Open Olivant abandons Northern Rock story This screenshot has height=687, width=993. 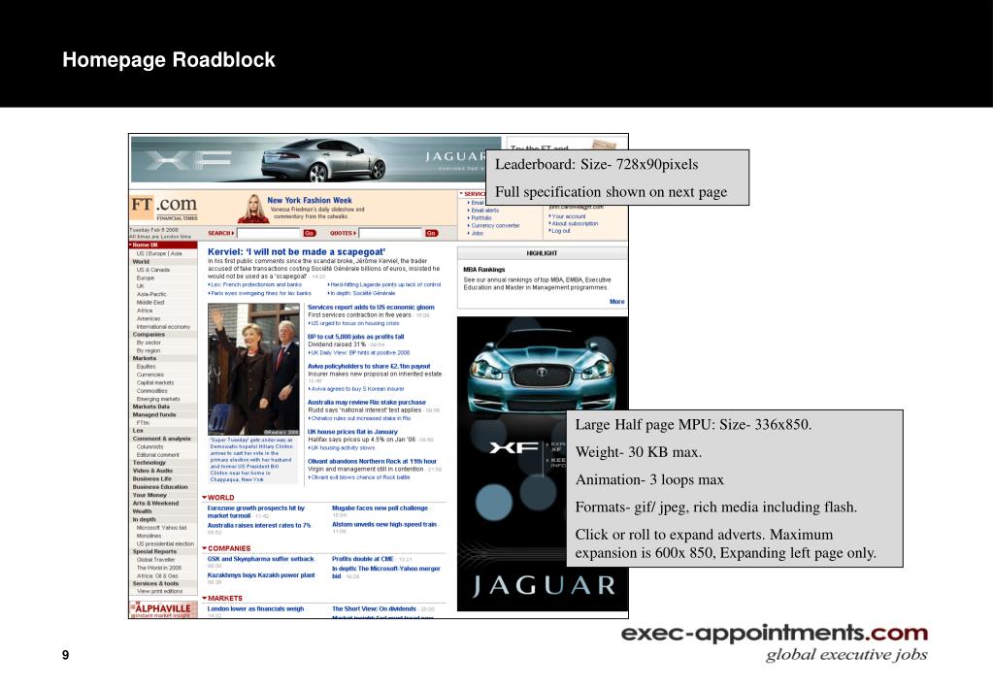coord(372,461)
